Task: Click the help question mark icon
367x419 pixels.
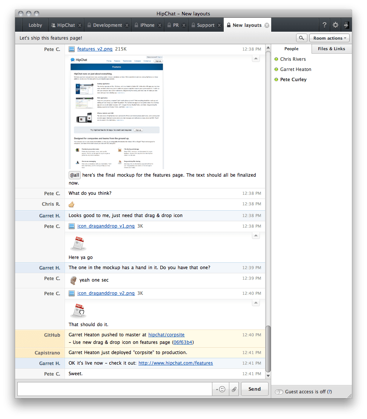Action: tap(324, 25)
